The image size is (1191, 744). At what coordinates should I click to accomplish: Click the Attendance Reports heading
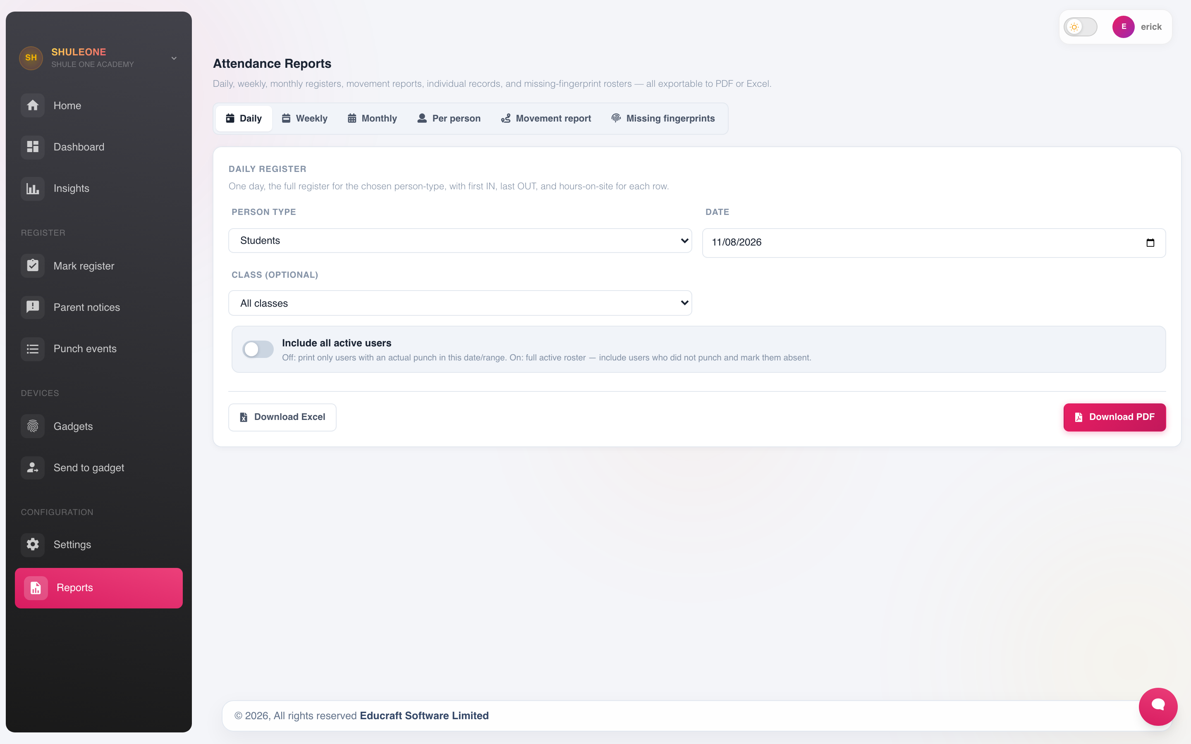pos(272,64)
